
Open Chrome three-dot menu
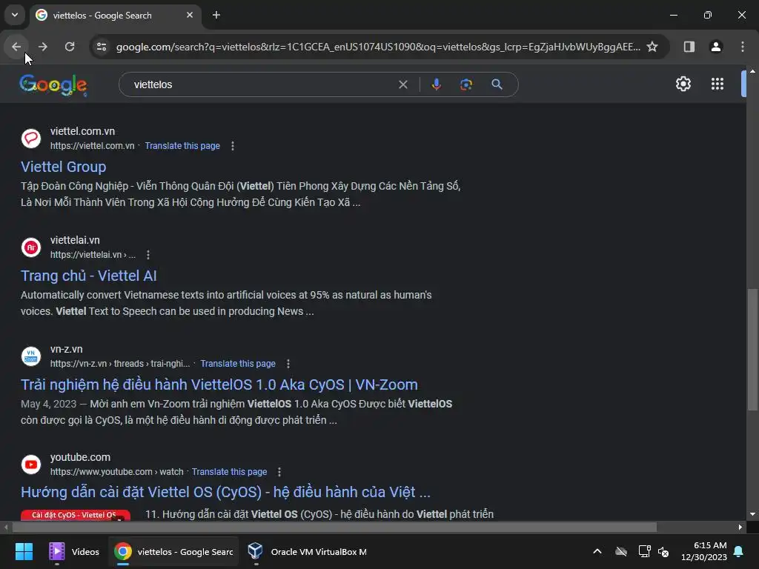pos(743,47)
